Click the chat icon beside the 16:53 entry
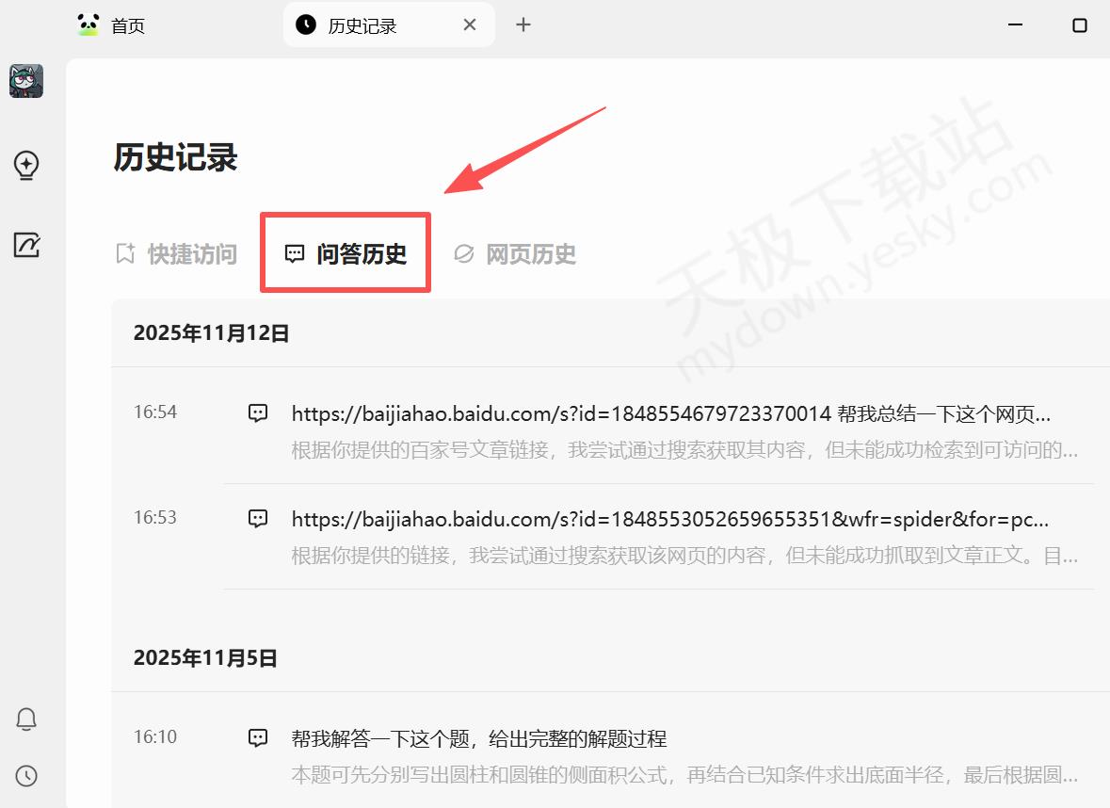This screenshot has height=808, width=1110. 258,518
